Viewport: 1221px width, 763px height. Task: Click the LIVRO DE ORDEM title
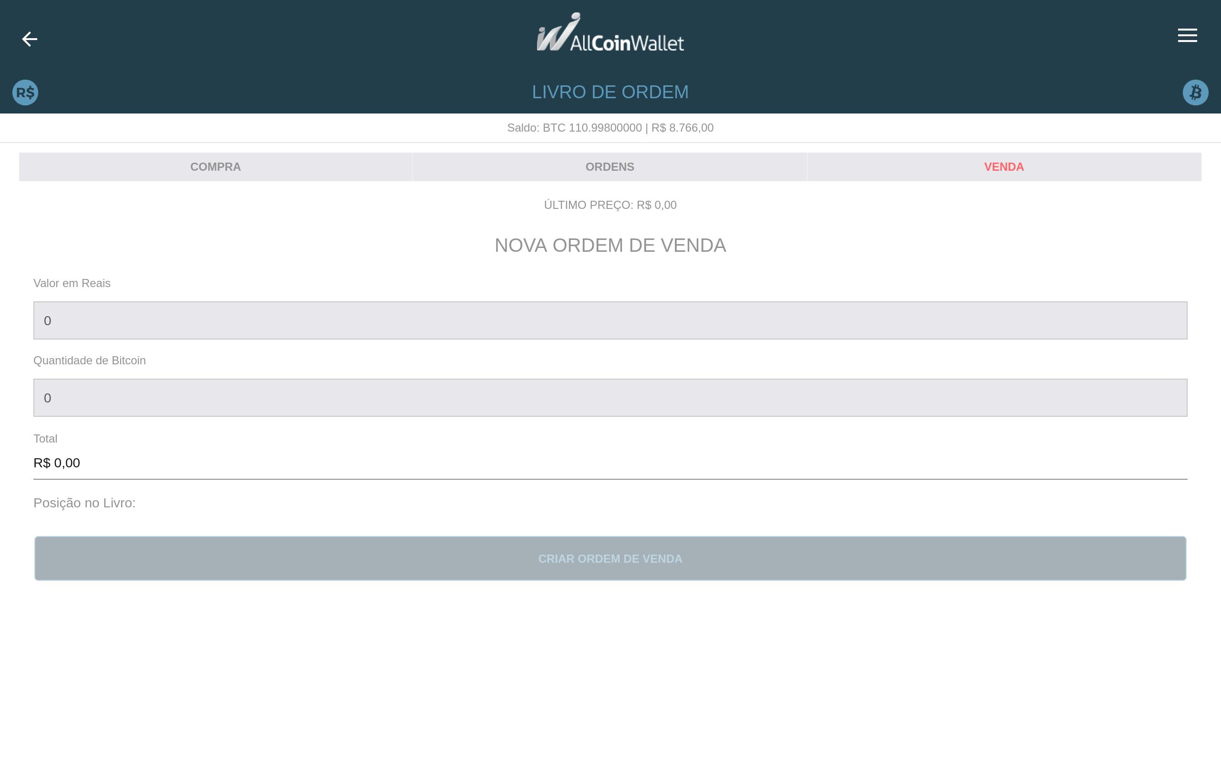pos(610,92)
